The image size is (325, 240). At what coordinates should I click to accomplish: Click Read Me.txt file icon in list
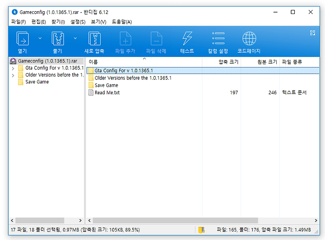click(91, 92)
